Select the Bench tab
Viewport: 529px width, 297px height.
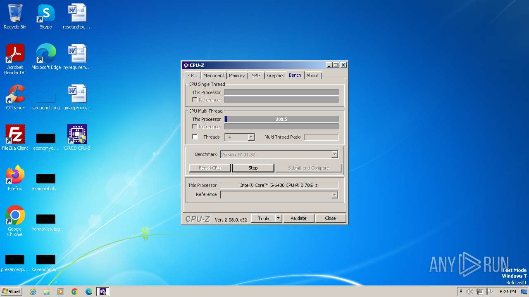295,75
